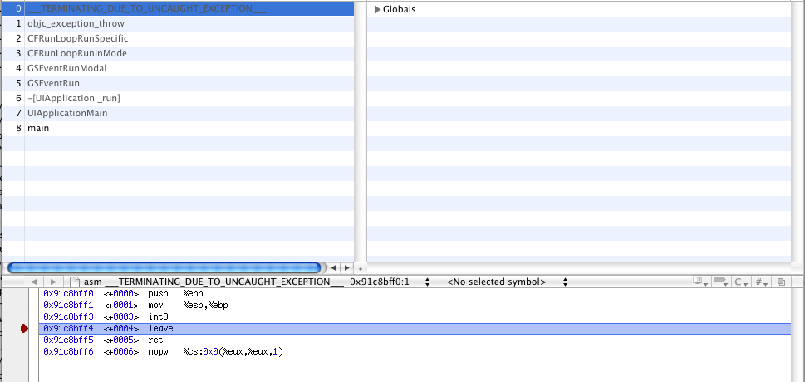This screenshot has width=805, height=382.
Task: Click the split editor icon
Action: 781,282
